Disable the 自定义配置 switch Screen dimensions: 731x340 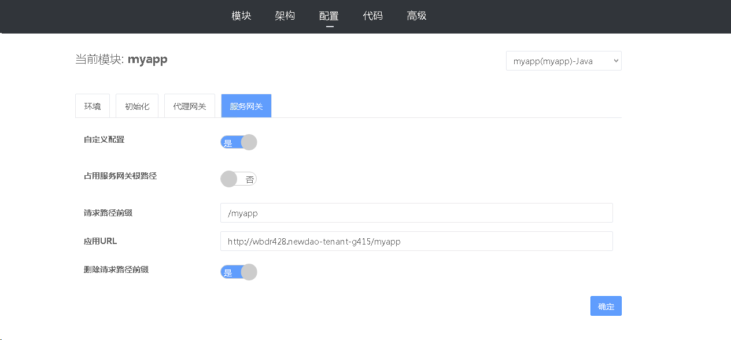click(238, 143)
